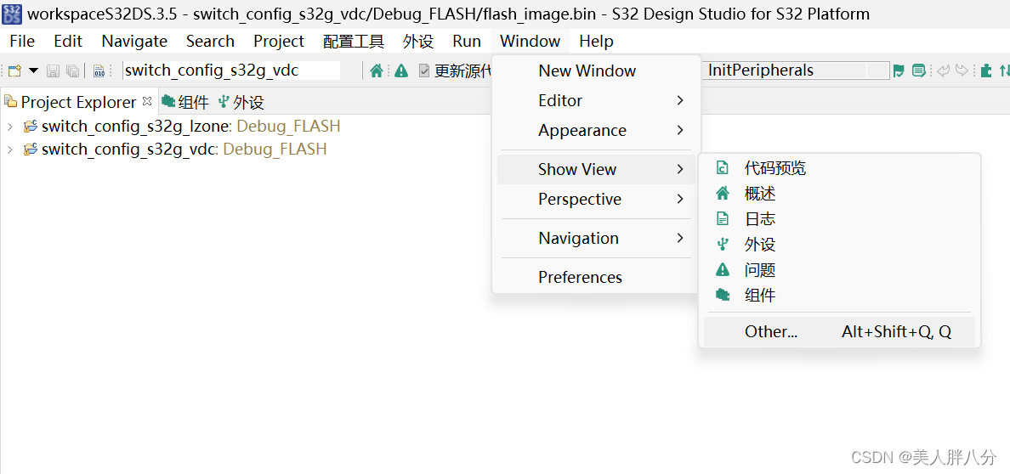Image resolution: width=1010 pixels, height=474 pixels.
Task: Click the 日志 document icon in submenu
Action: (723, 219)
